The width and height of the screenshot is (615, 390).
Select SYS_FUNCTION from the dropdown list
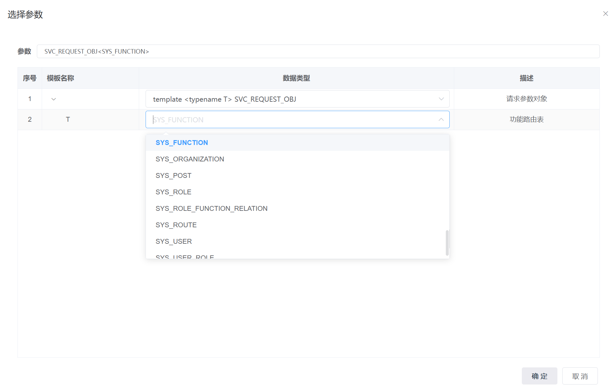[182, 143]
